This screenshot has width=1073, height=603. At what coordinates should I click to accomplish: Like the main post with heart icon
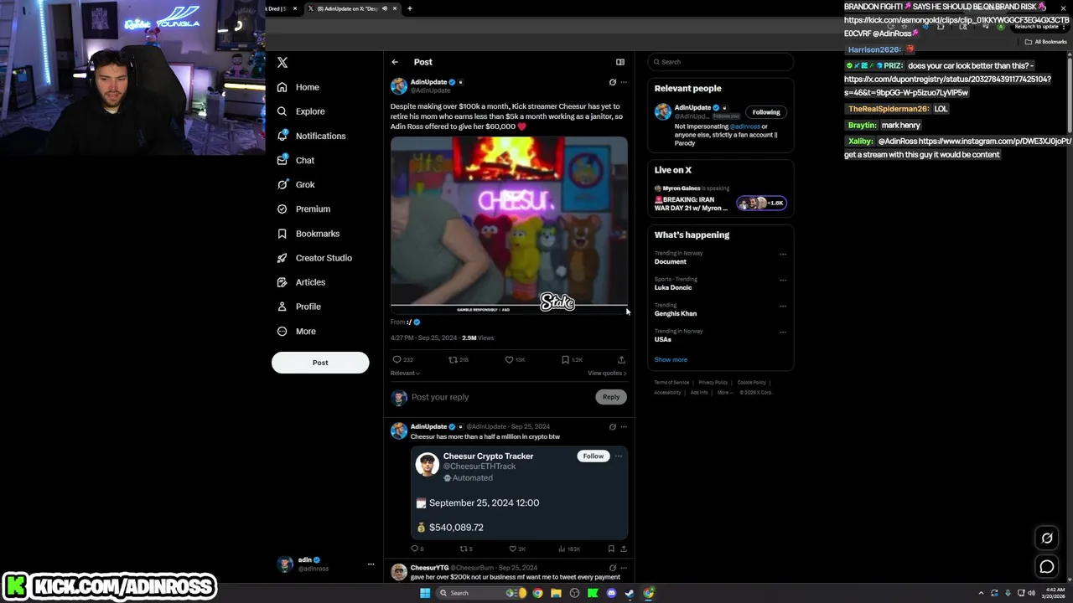click(x=509, y=360)
